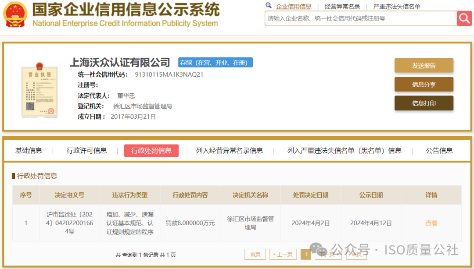Click the magnifier icon before 企业信用信息
Image resolution: width=474 pixels, height=269 pixels.
pos(268,6)
